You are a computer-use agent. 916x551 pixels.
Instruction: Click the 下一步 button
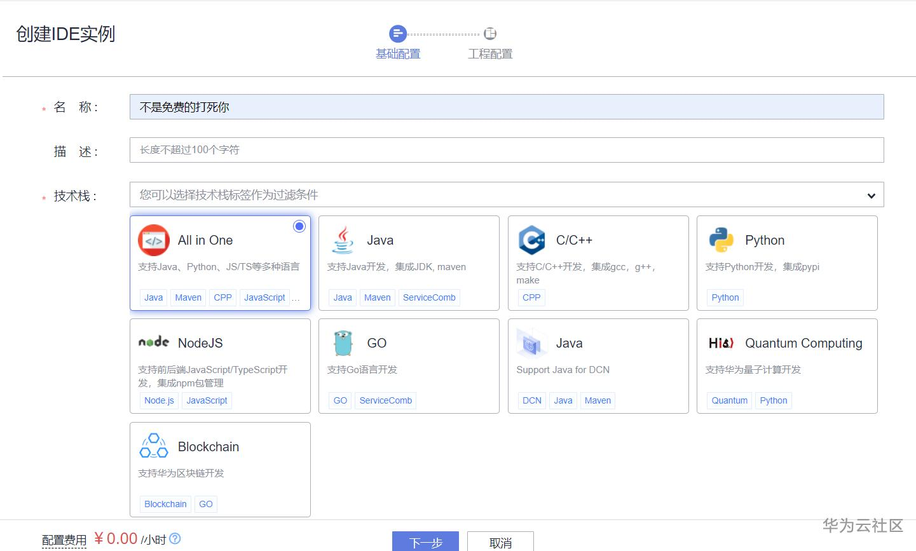click(x=425, y=541)
